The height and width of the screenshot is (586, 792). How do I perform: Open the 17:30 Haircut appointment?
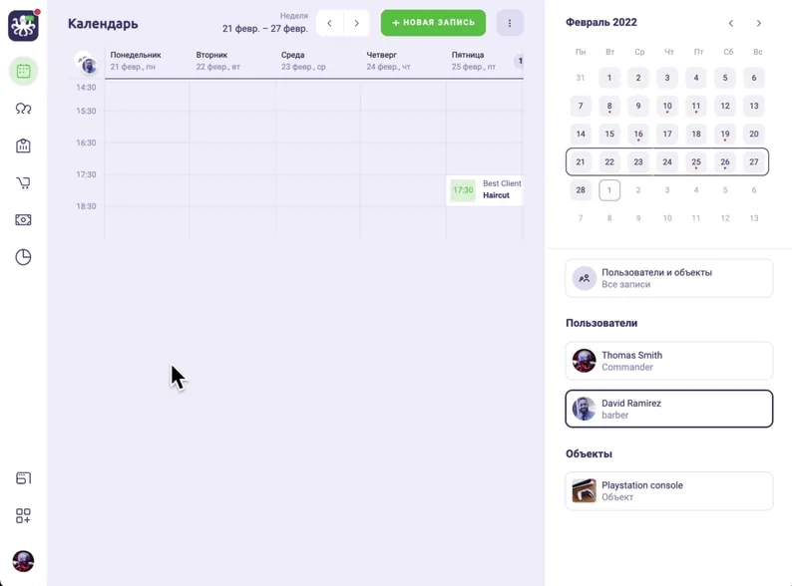point(485,189)
